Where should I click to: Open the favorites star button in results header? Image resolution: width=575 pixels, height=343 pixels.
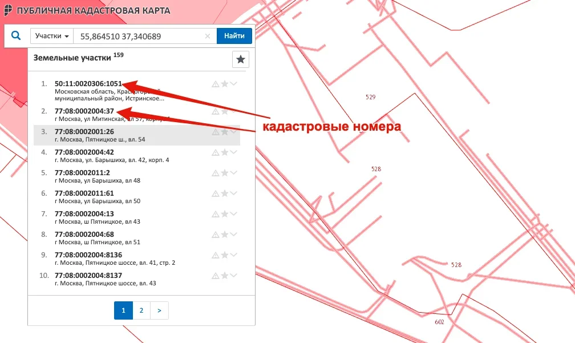(241, 59)
